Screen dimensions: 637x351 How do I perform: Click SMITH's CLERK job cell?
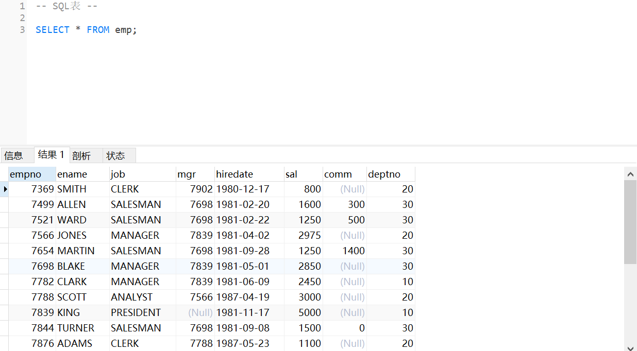(143, 189)
